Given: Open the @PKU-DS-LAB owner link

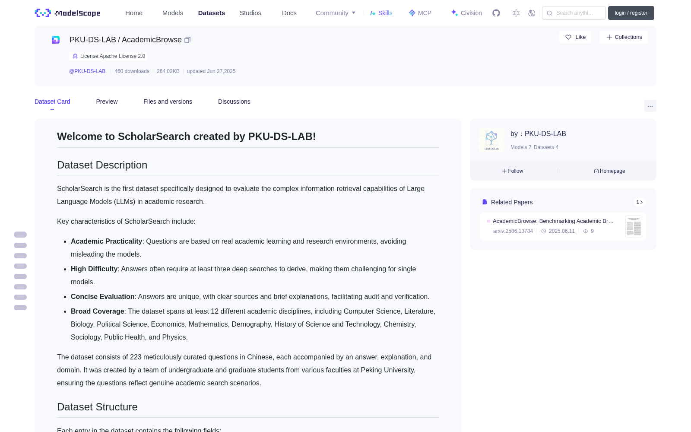Looking at the screenshot, I should click(x=87, y=71).
